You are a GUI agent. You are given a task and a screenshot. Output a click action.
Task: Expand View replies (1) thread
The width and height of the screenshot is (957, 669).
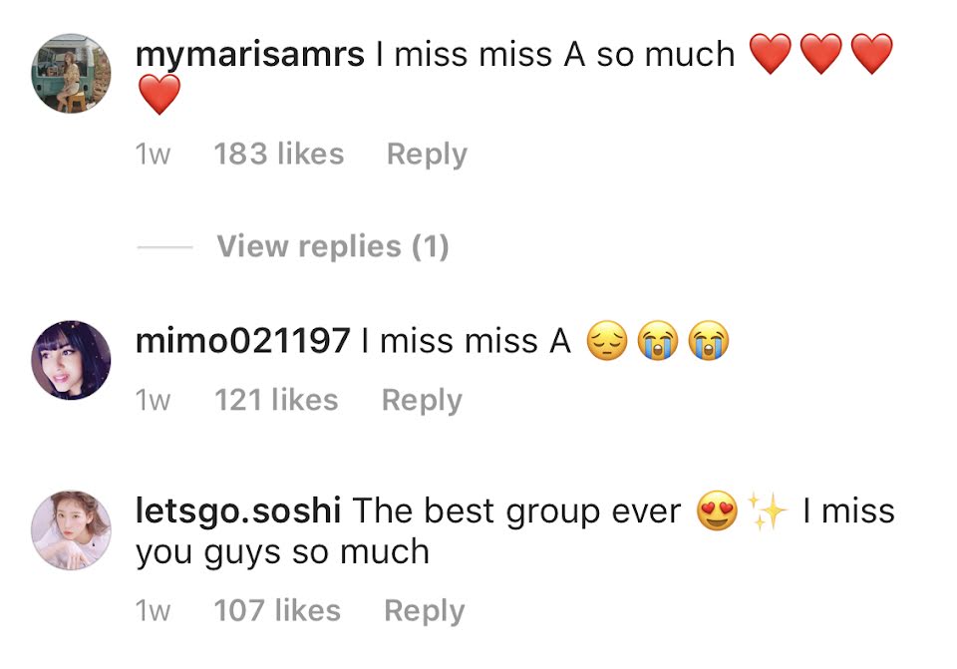[333, 246]
